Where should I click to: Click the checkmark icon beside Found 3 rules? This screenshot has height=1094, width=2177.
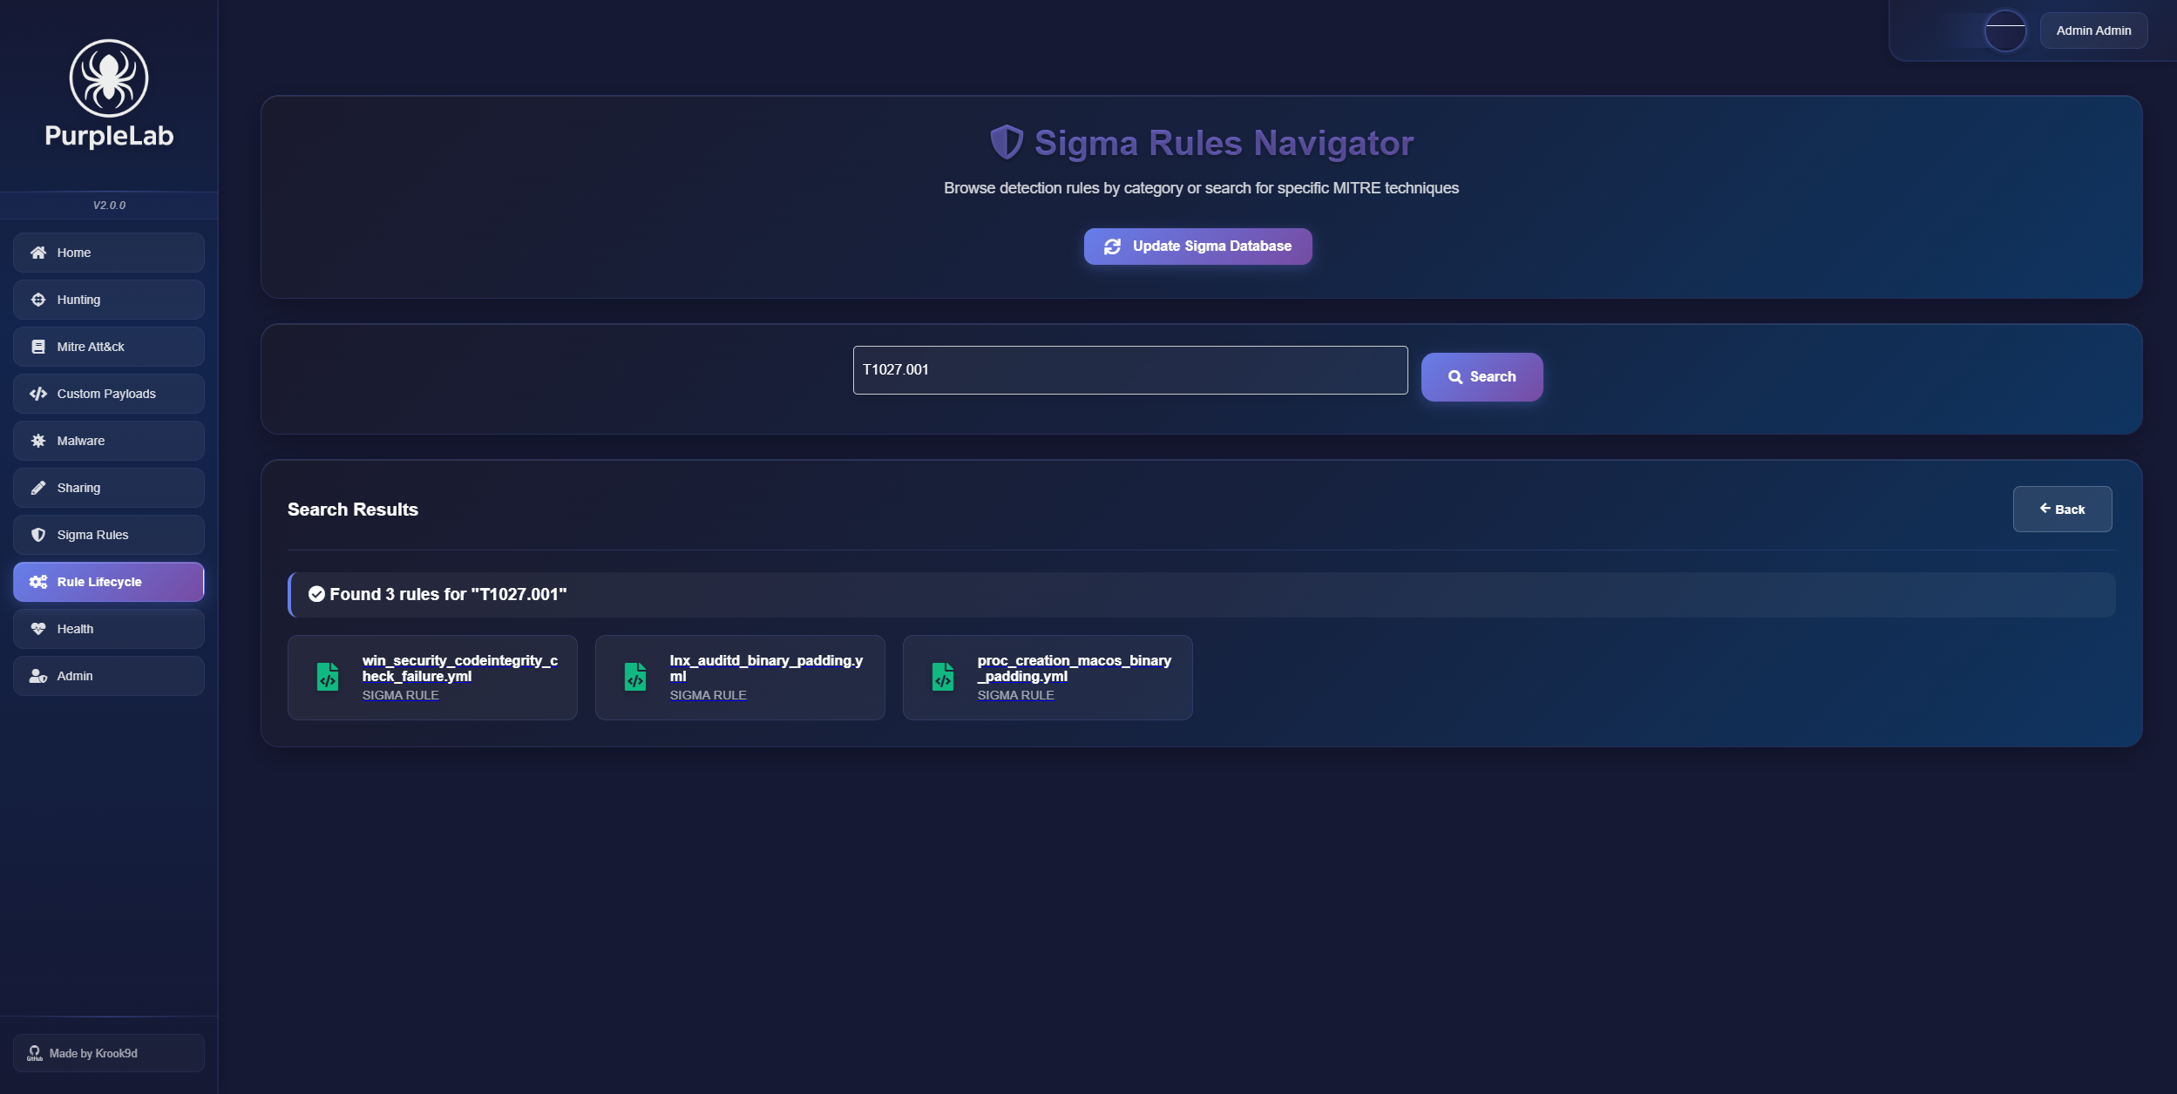click(317, 594)
